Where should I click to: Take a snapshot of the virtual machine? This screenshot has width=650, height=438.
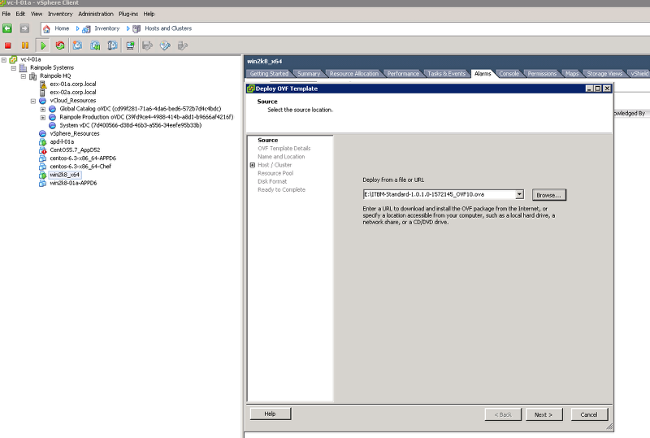(77, 46)
